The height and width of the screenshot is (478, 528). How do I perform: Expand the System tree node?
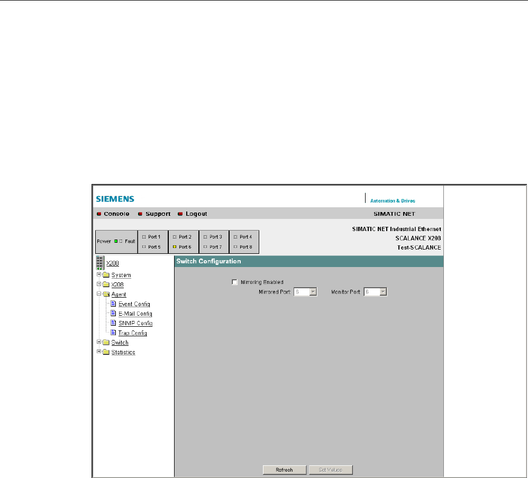(x=99, y=274)
